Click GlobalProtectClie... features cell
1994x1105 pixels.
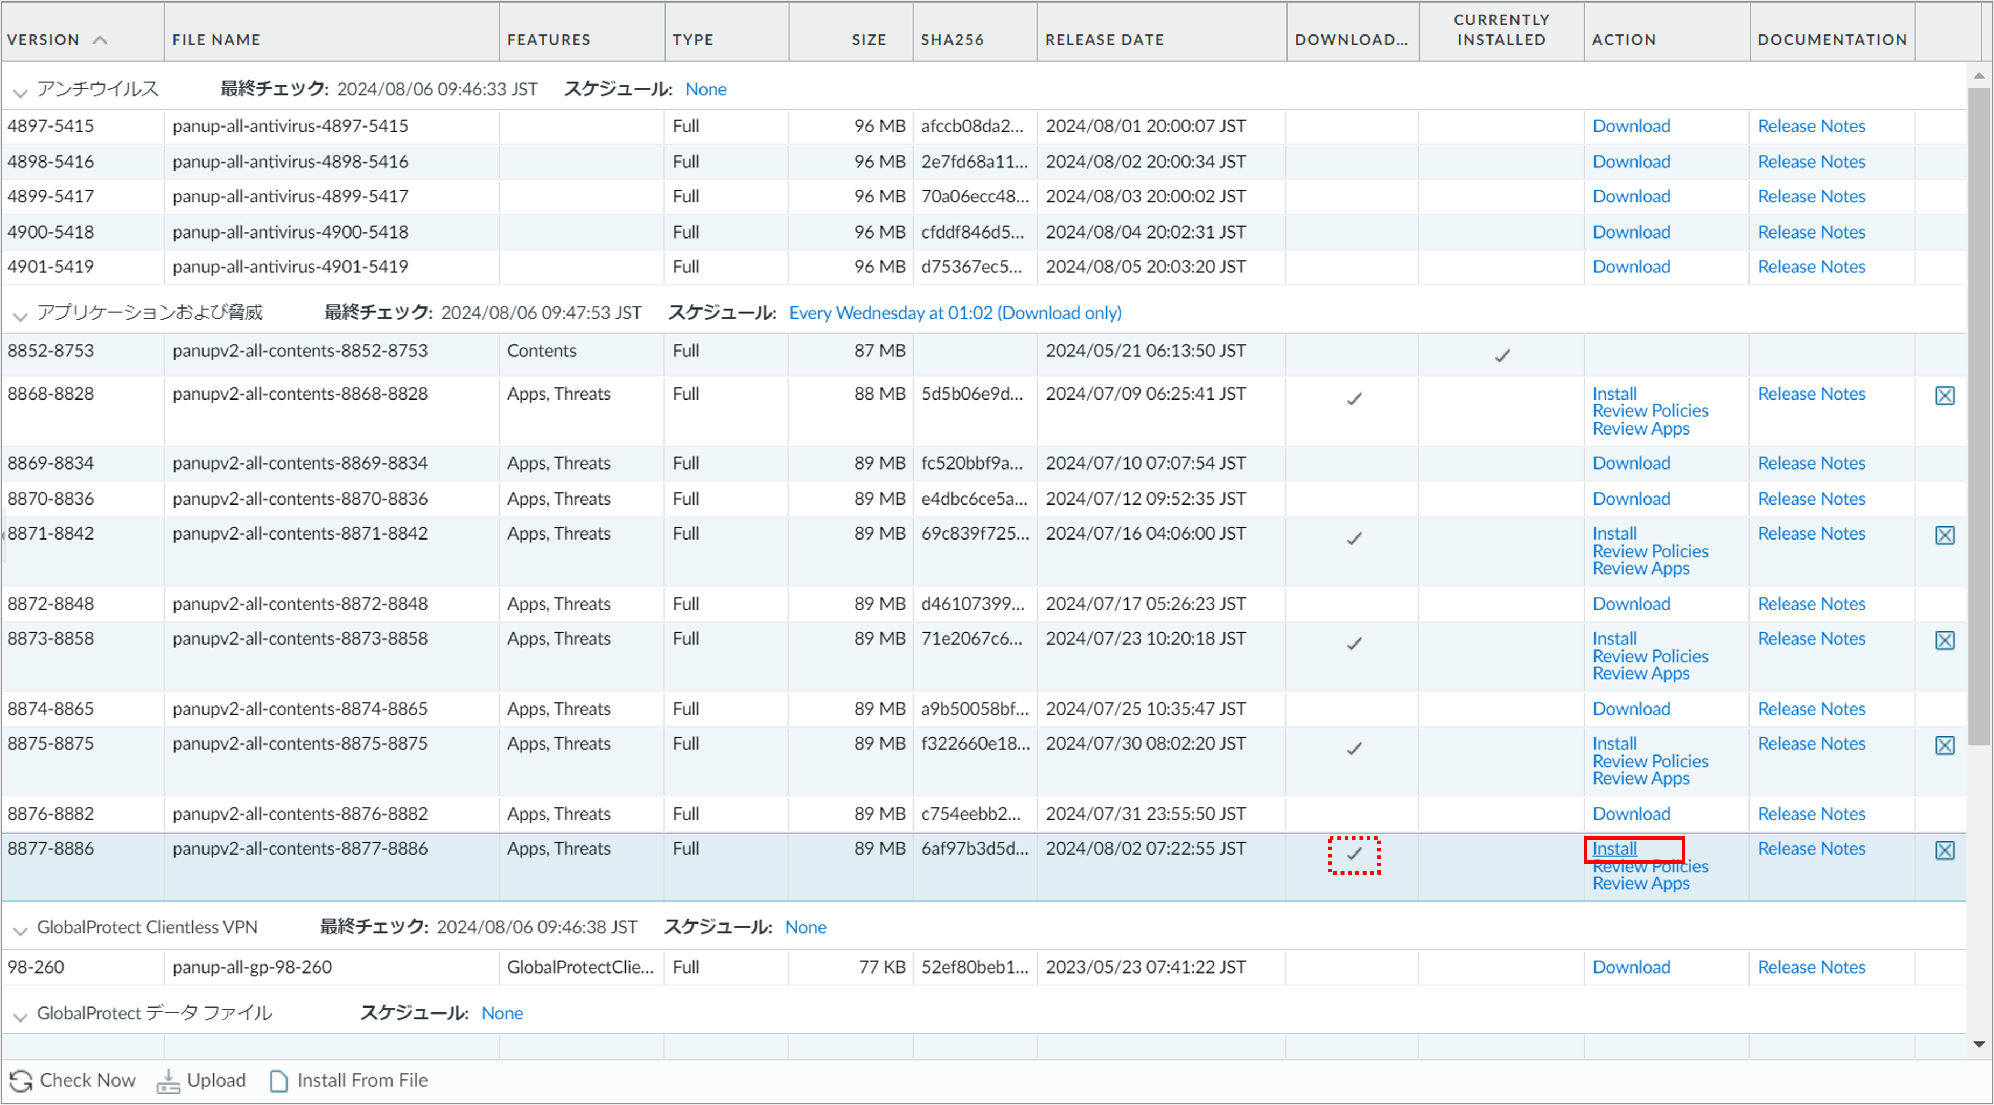580,967
